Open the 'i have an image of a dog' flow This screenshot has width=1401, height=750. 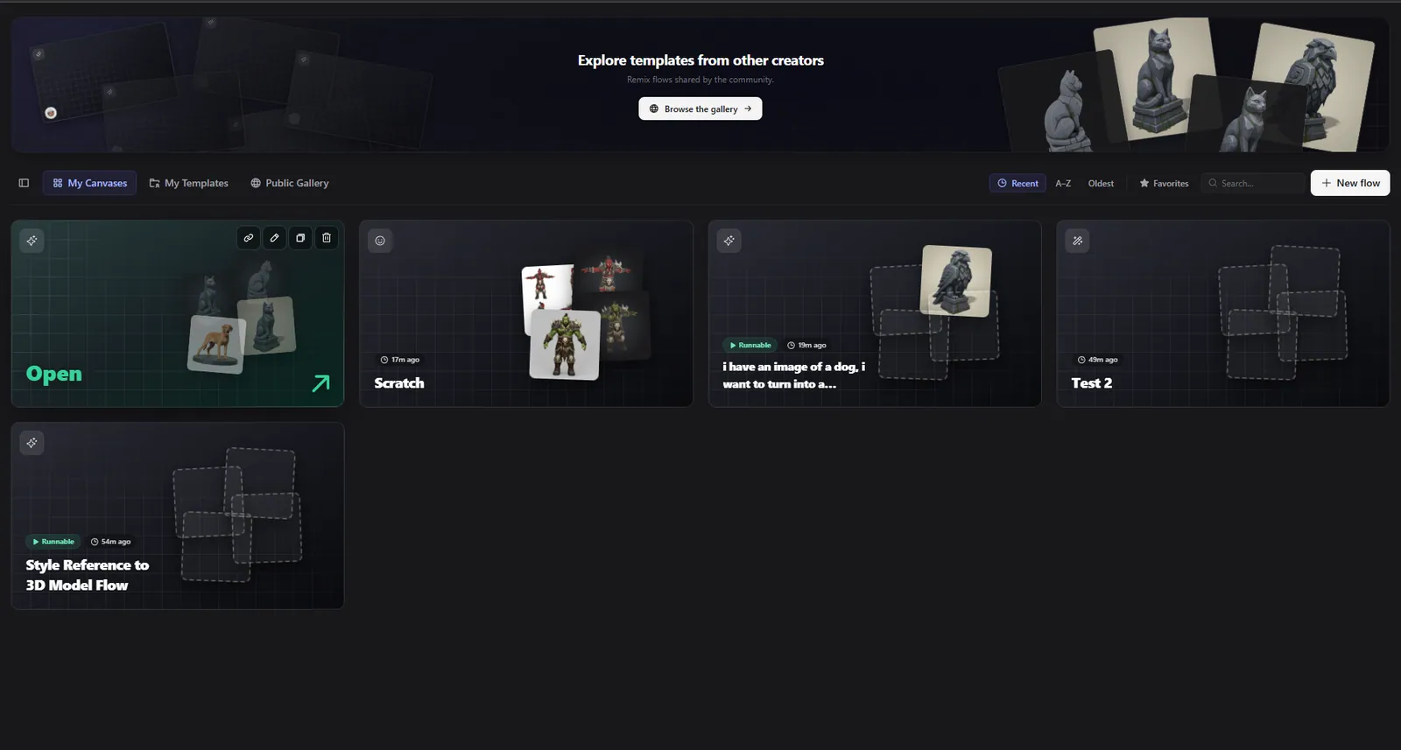875,313
